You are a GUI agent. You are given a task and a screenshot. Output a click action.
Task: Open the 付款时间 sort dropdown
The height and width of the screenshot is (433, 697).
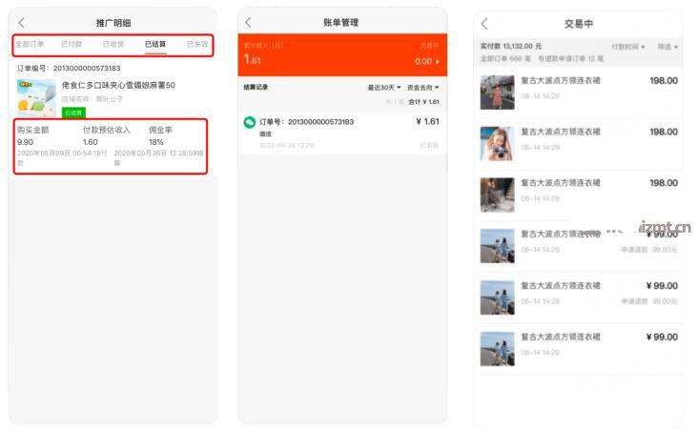(x=627, y=47)
